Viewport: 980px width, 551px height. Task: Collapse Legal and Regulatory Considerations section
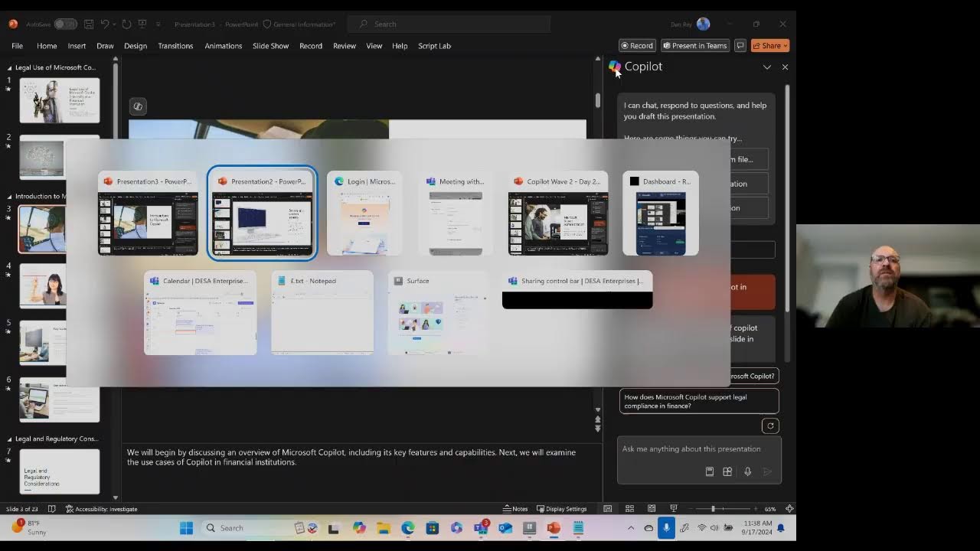tap(9, 439)
